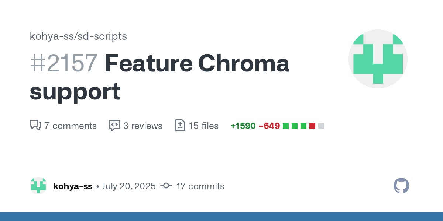Open the large kohya-ss profile avatar
Screen dimensions: 443x221
(378, 59)
